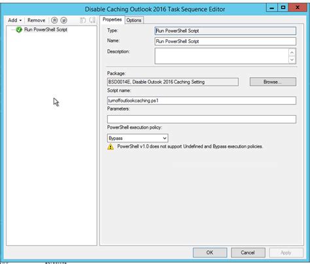Click the Script name field
Viewport: 310px width, 264px height.
click(x=201, y=101)
